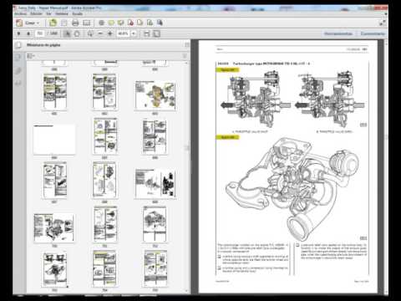
Task: Click the marquee zoom tool icon
Action: 90,33
